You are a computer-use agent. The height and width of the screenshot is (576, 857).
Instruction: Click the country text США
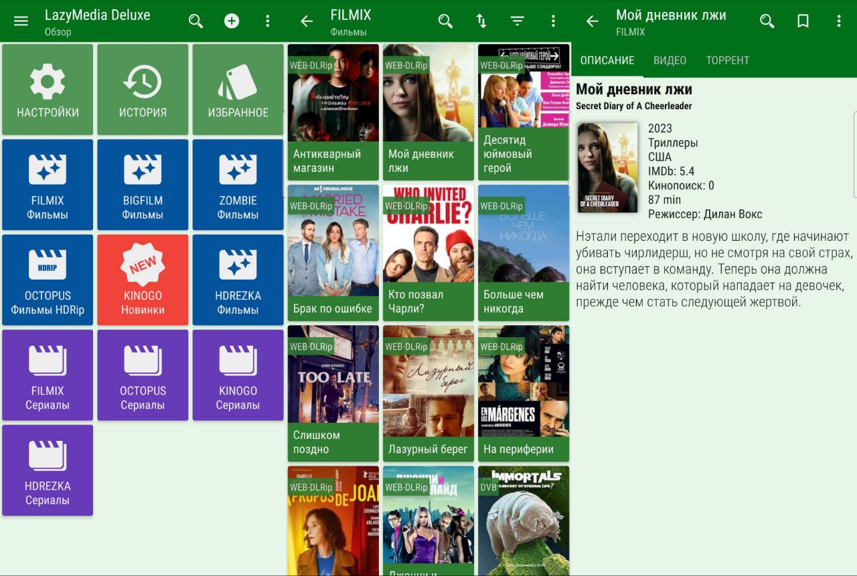tap(659, 157)
